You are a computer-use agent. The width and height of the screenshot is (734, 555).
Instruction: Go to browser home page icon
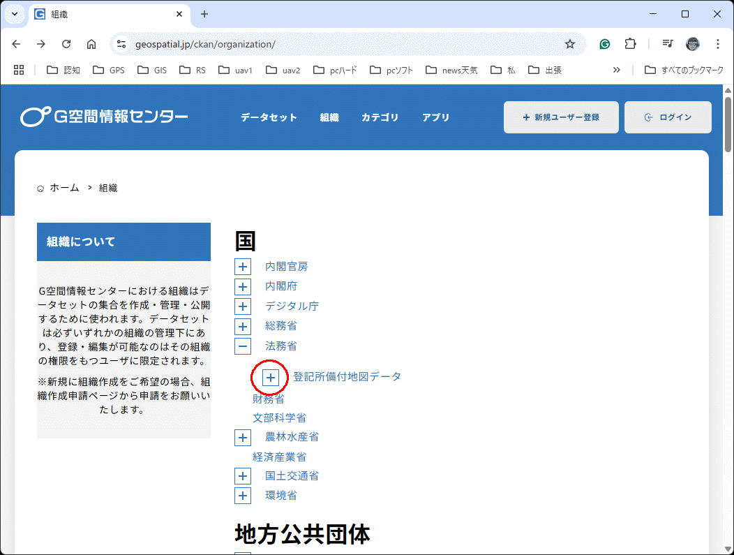[x=91, y=44]
